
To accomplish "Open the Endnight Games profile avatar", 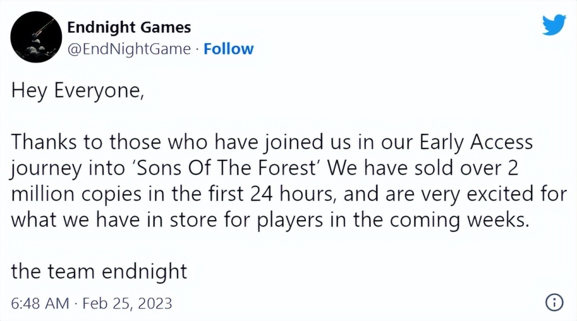I will click(x=36, y=37).
